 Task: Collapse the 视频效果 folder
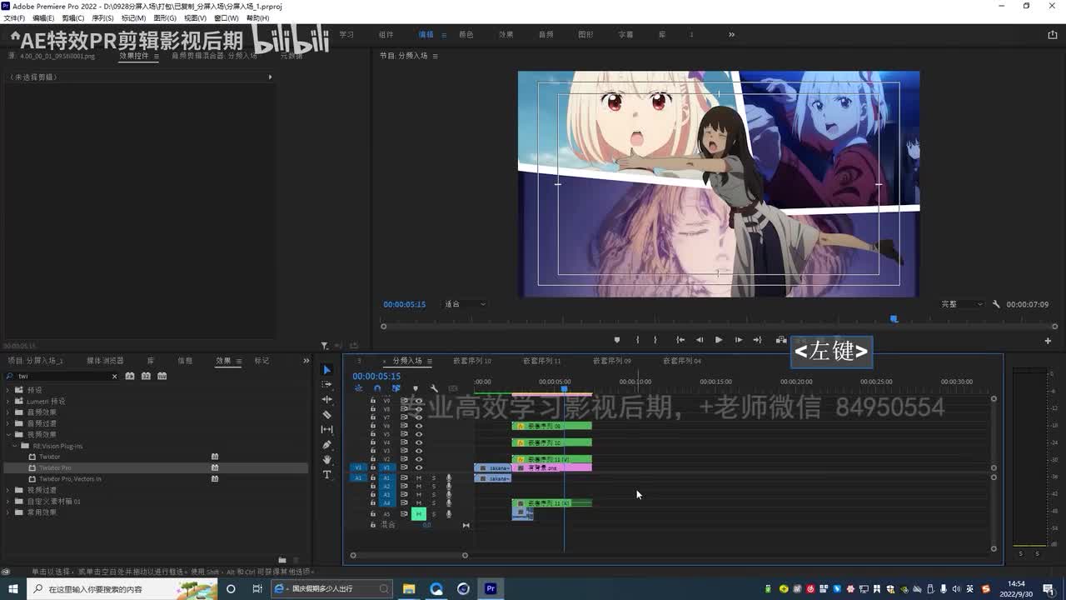click(x=9, y=434)
